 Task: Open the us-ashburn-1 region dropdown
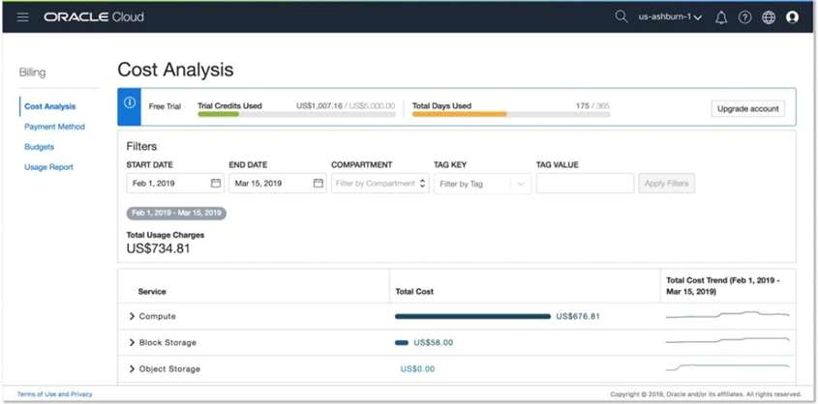coord(670,17)
